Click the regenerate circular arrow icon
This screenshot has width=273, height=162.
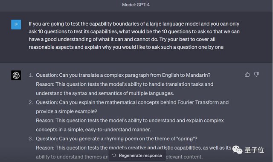114,155
